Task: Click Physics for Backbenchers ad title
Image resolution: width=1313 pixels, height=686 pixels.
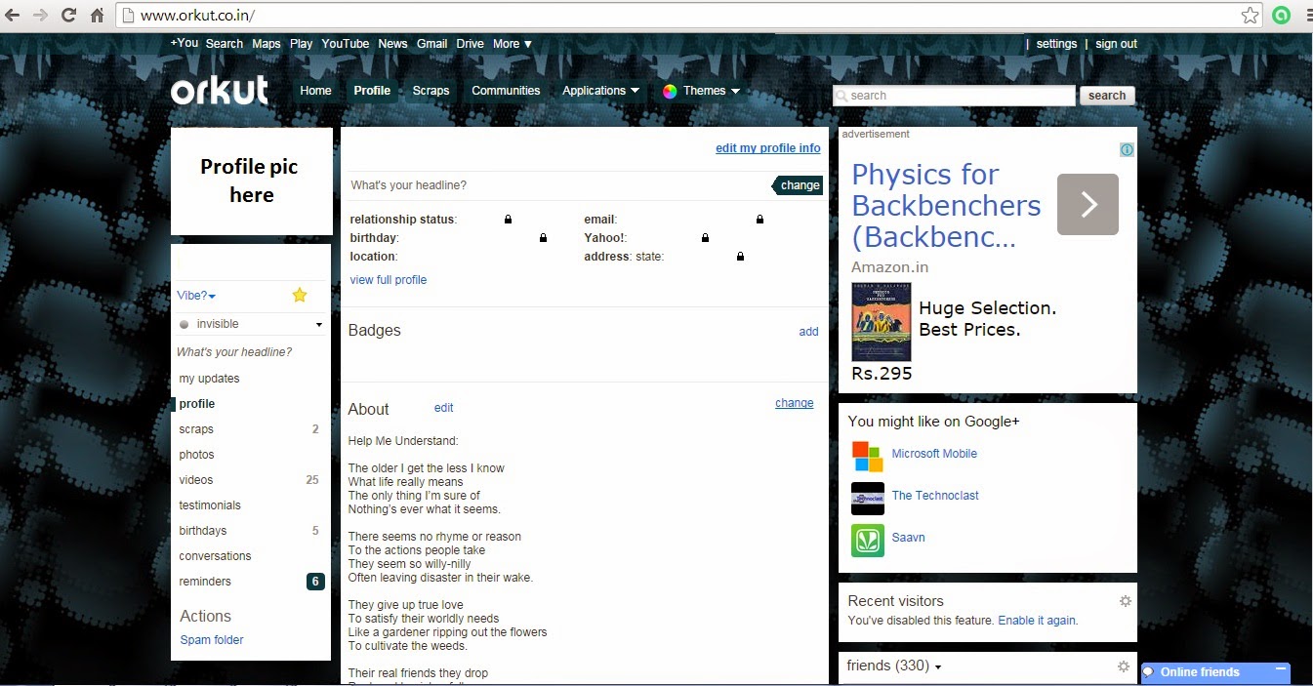Action: click(946, 206)
